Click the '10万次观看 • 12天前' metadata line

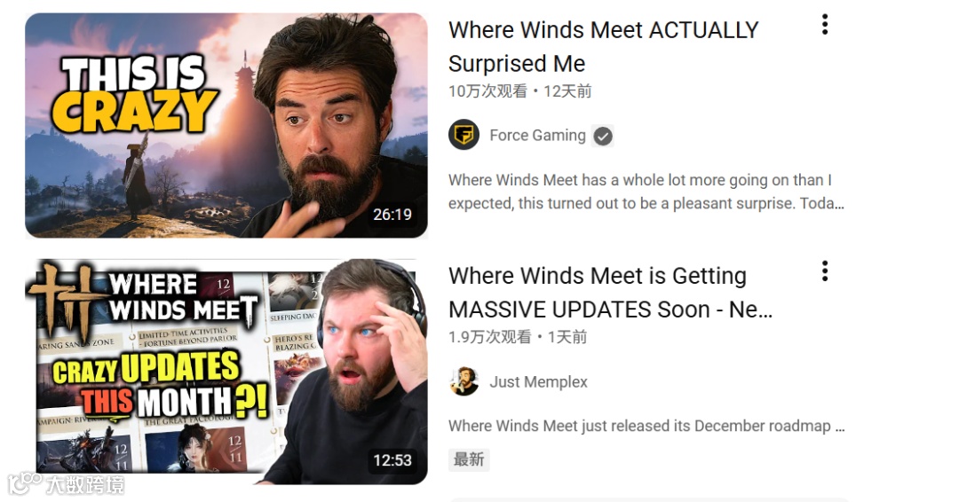click(519, 91)
